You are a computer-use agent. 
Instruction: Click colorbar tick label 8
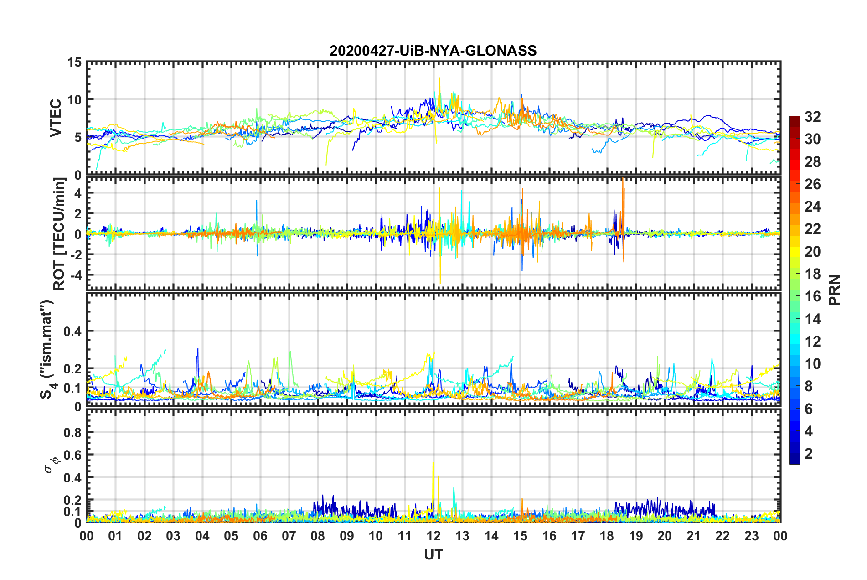tap(809, 386)
